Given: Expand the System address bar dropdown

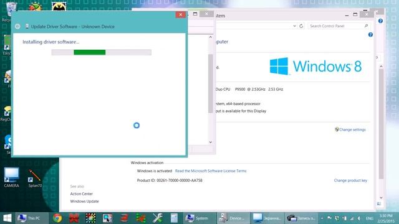Looking at the screenshot, I should tap(294, 26).
